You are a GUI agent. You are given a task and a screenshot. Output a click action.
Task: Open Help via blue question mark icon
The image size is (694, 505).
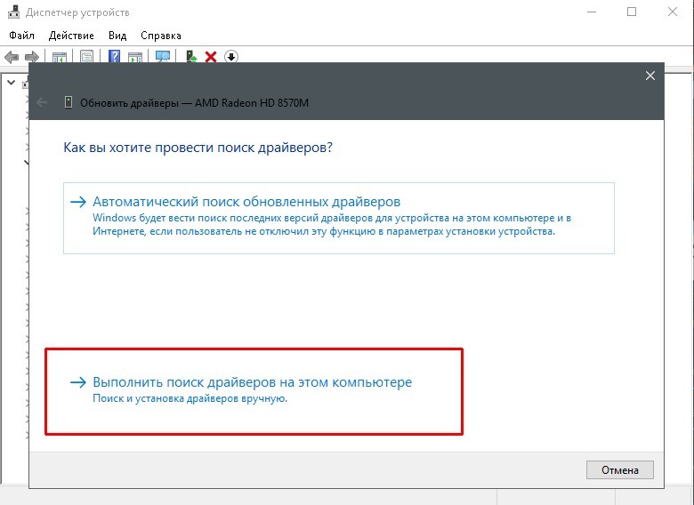114,57
